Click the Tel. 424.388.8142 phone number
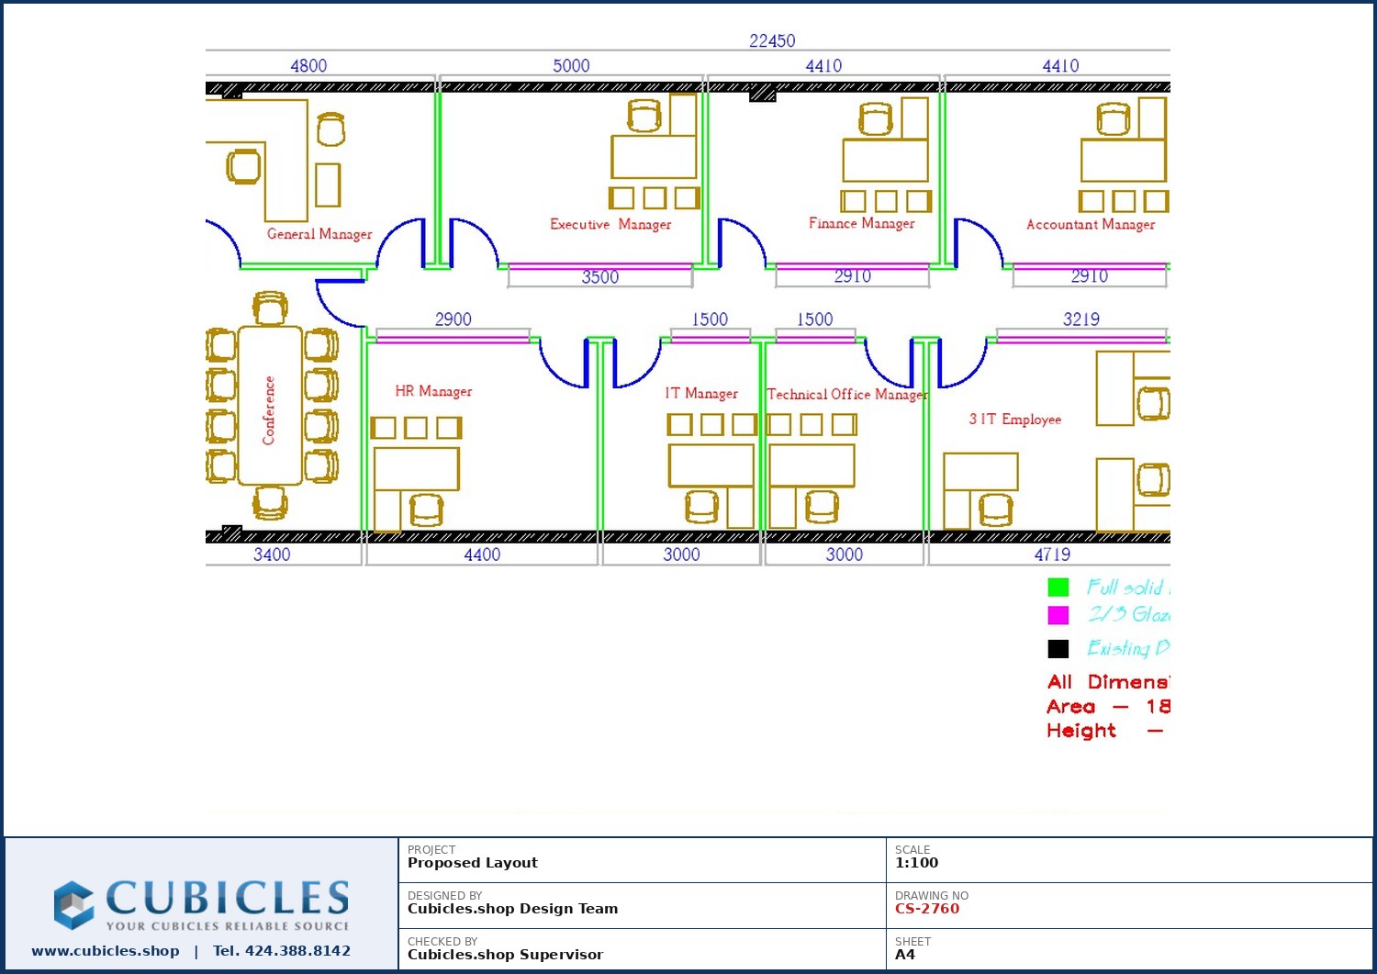The height and width of the screenshot is (974, 1377). point(282,951)
